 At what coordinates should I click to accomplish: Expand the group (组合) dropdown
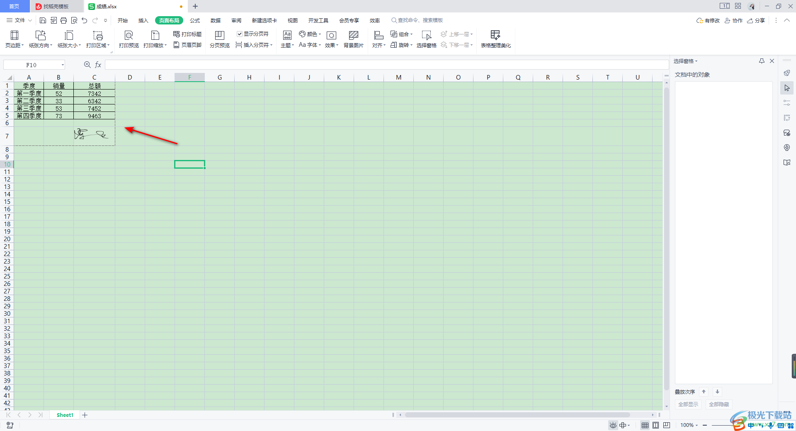pos(412,34)
